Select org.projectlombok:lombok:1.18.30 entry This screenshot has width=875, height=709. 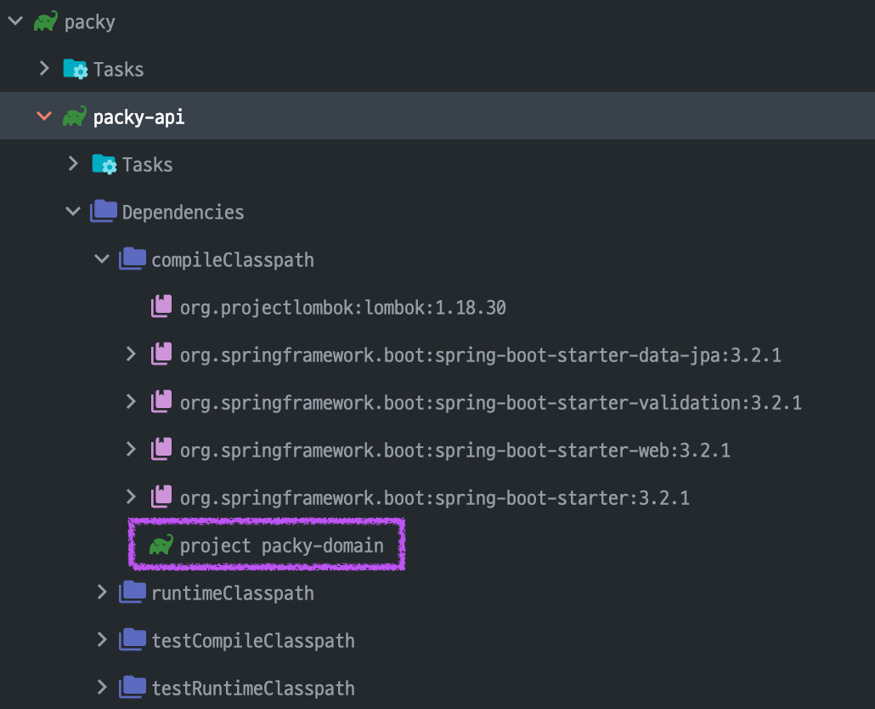[343, 308]
